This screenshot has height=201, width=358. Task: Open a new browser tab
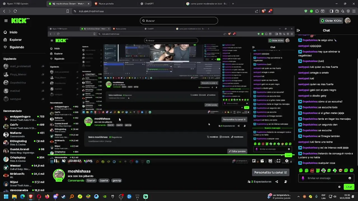[233, 4]
